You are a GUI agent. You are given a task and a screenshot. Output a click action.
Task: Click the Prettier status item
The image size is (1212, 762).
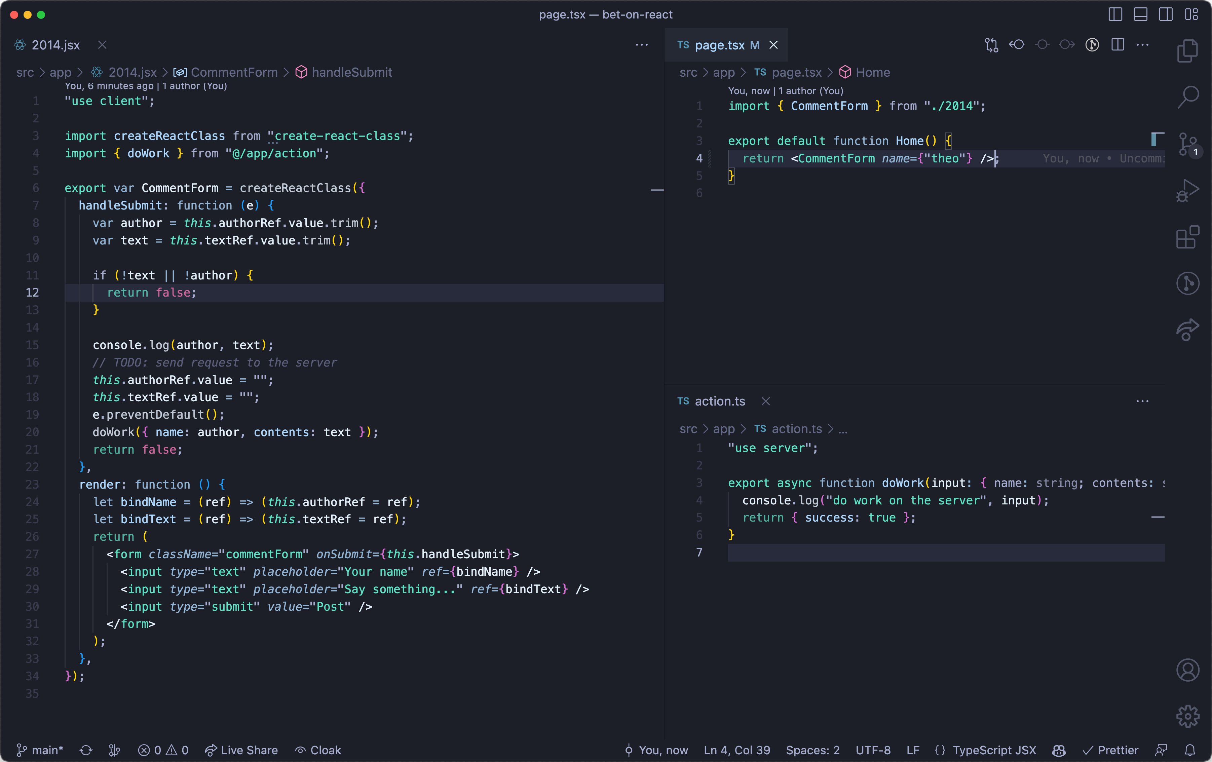pos(1110,750)
